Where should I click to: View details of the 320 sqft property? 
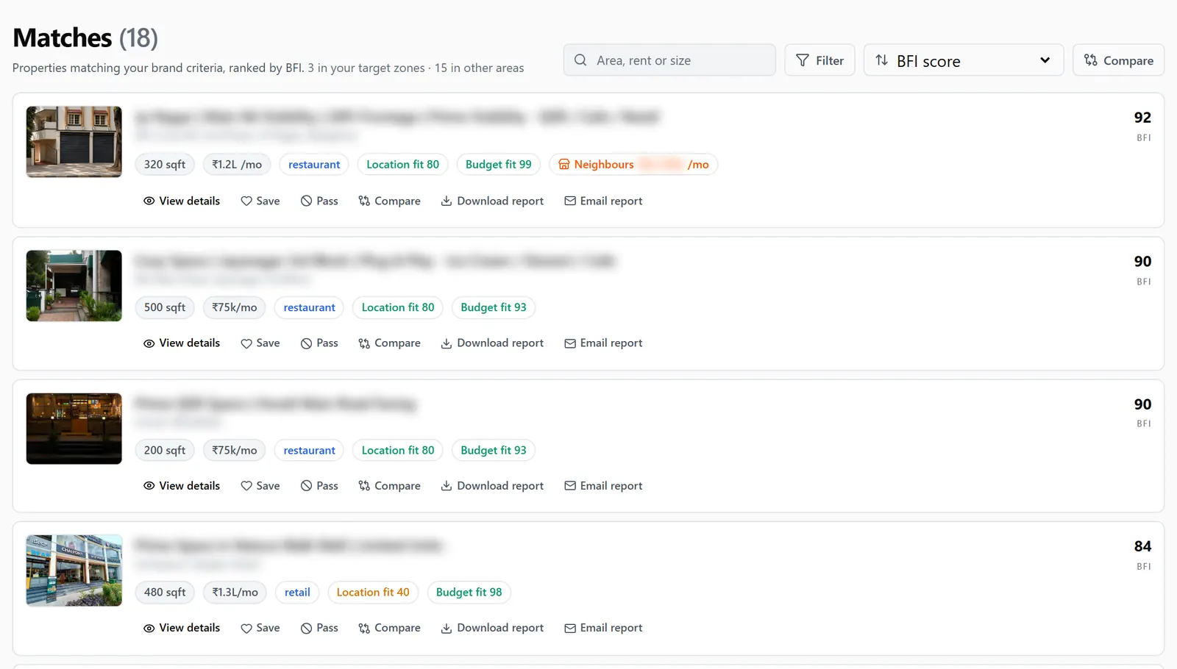(182, 201)
